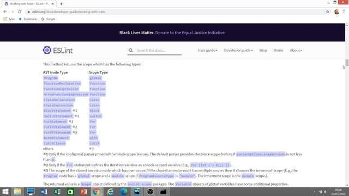Screen dimensions: 349x196
Task: Expand the Developer guide dropdown
Action: point(238,51)
